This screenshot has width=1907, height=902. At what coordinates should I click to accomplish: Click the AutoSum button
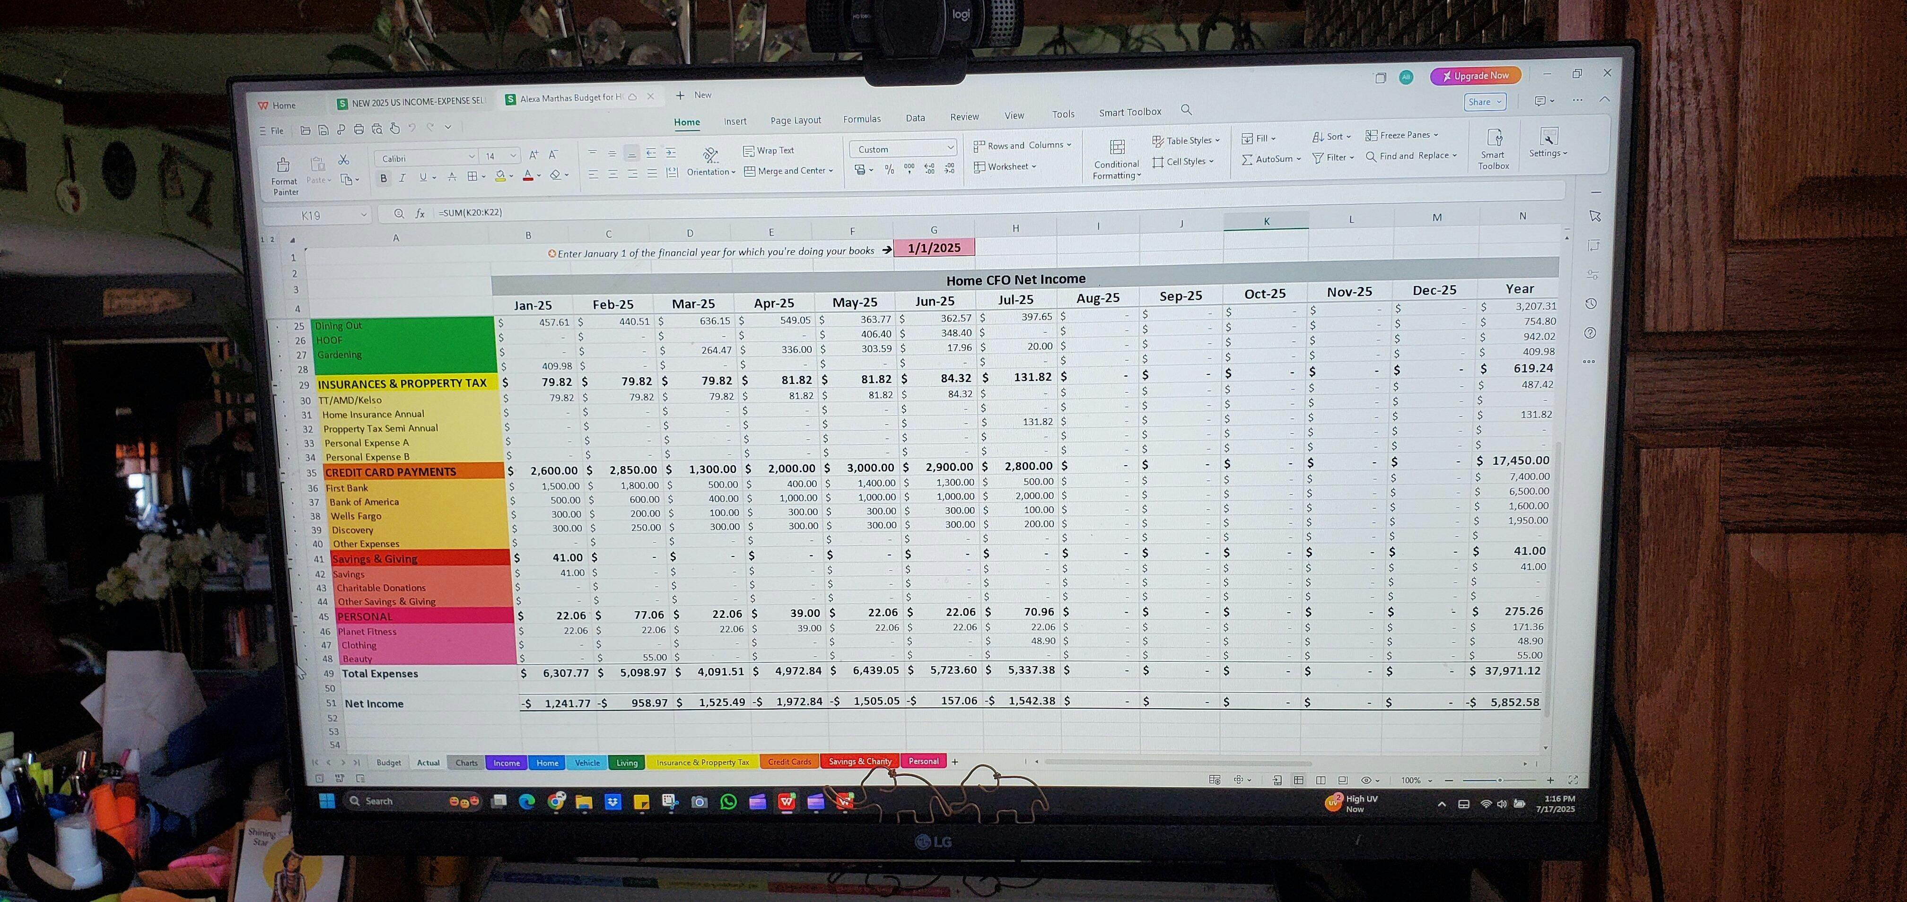point(1271,159)
